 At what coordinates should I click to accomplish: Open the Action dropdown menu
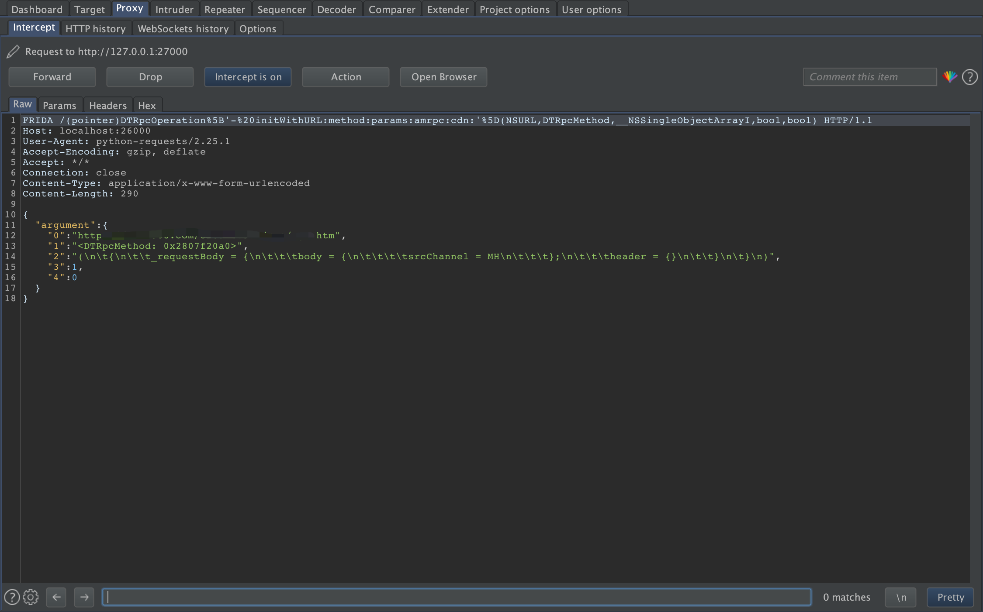click(x=346, y=77)
